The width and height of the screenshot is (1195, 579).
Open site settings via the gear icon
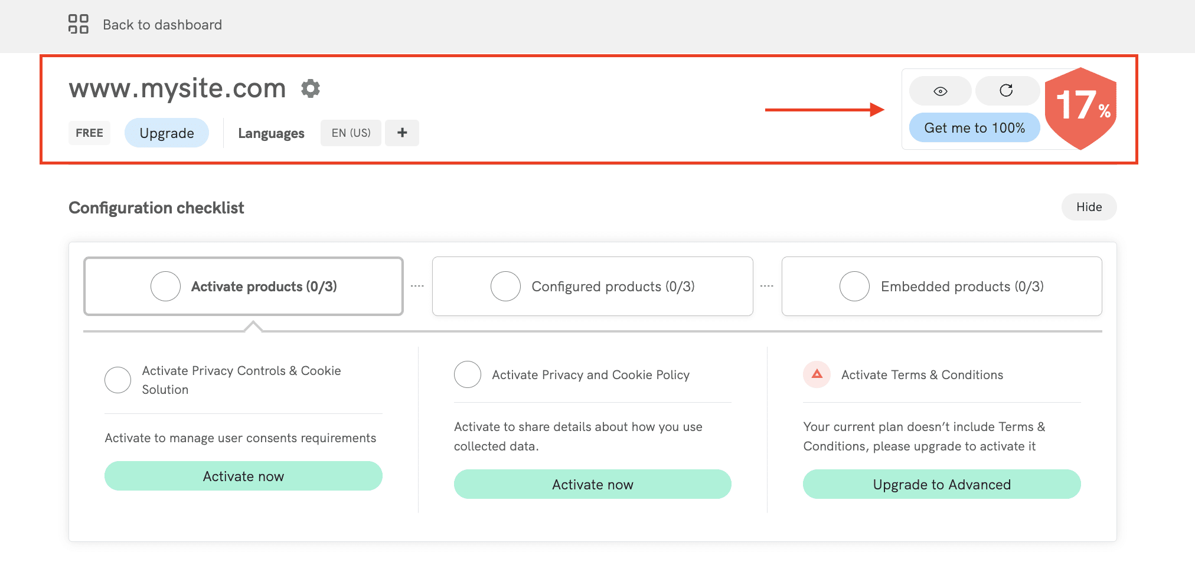pos(311,88)
